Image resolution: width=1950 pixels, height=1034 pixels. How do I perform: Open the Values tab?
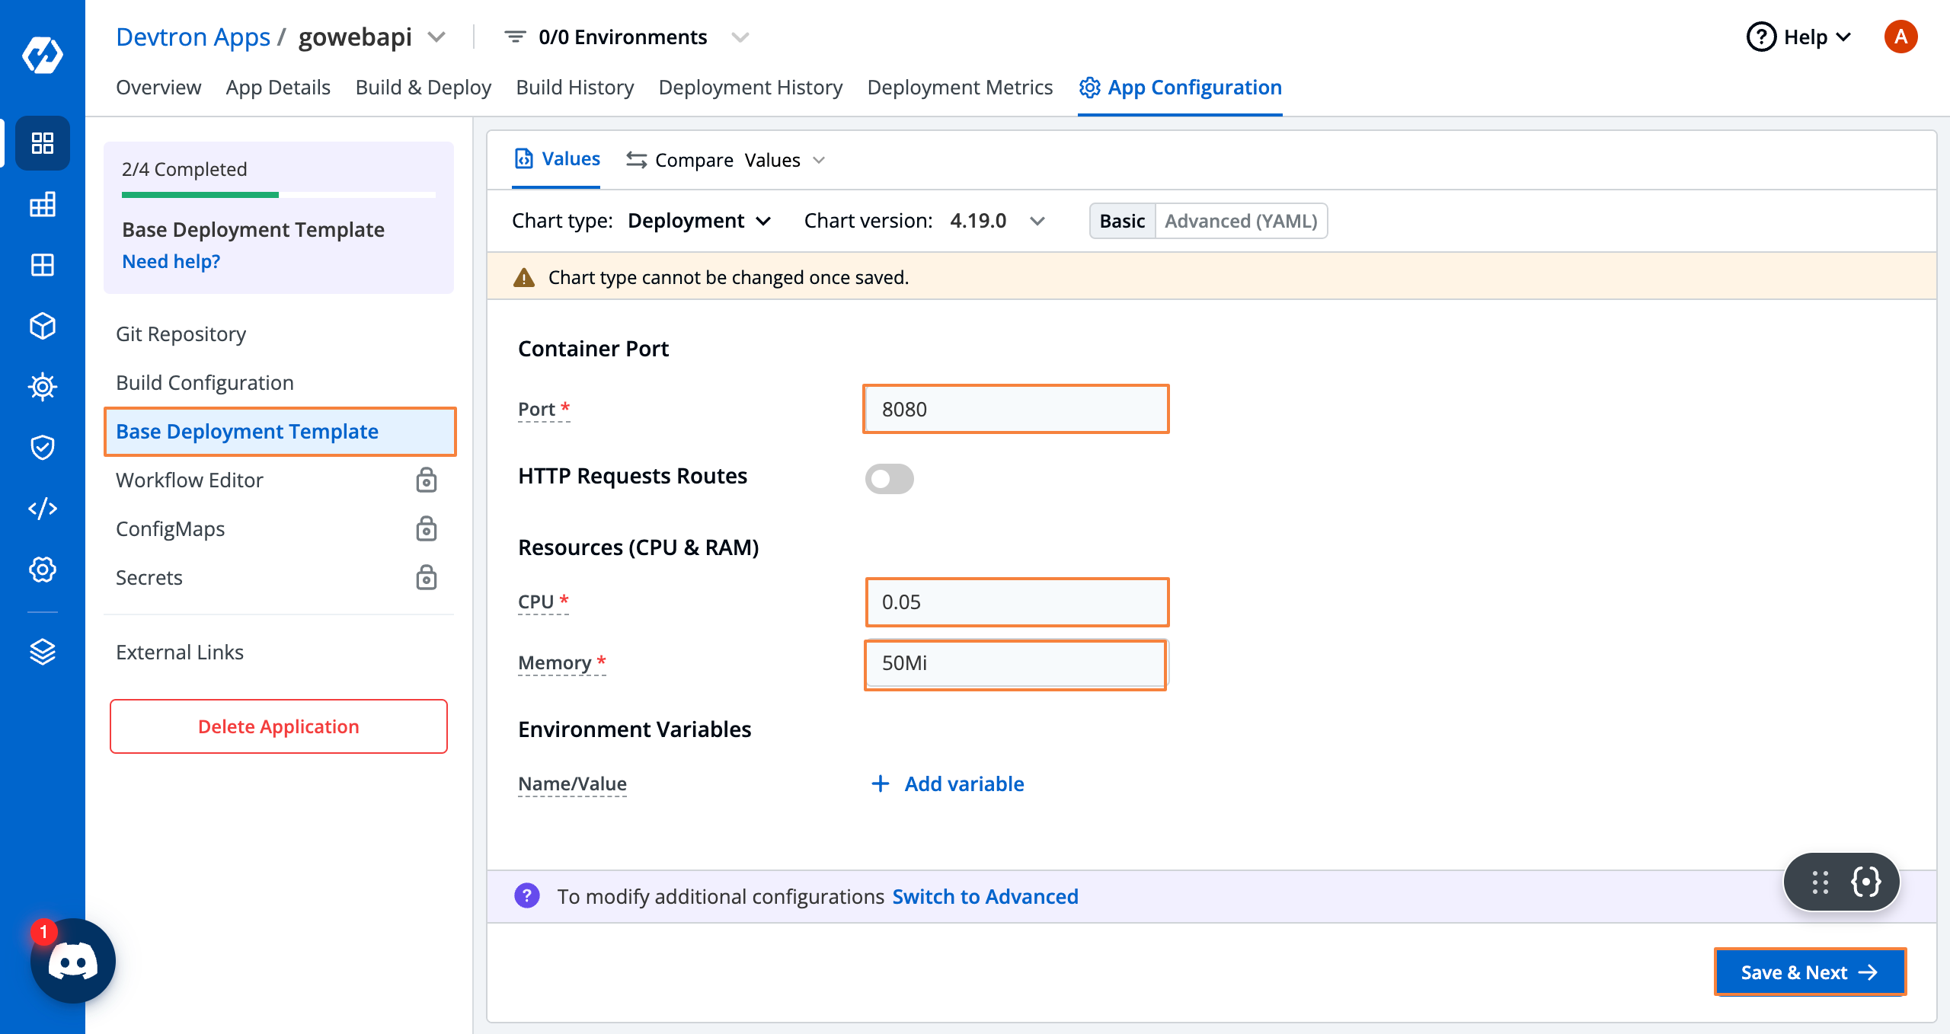tap(557, 159)
